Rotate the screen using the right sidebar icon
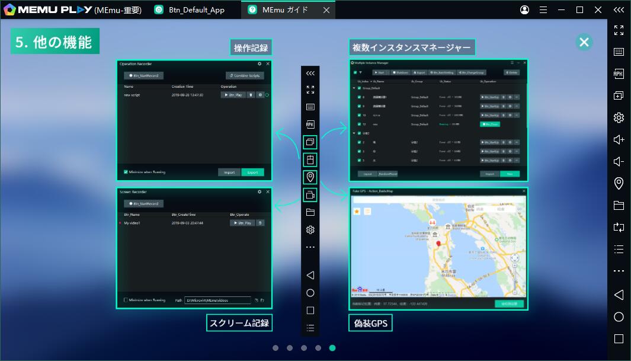The height and width of the screenshot is (361, 631). pyautogui.click(x=619, y=227)
